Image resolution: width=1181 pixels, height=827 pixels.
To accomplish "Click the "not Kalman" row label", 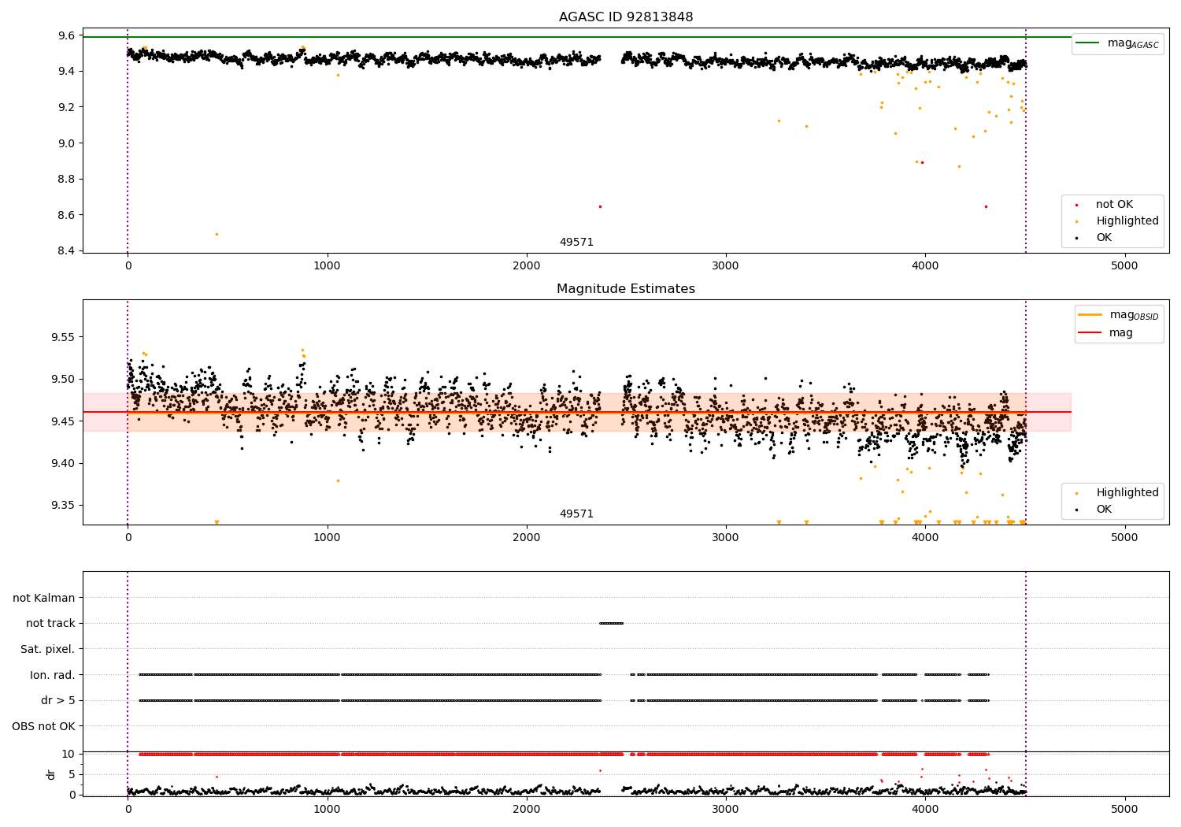I will point(44,598).
